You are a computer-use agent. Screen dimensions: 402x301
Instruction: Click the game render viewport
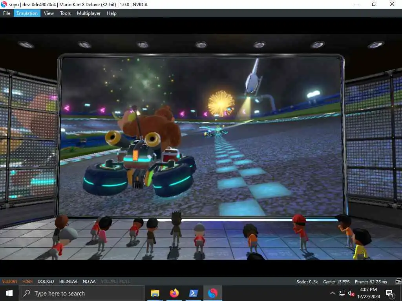click(201, 147)
